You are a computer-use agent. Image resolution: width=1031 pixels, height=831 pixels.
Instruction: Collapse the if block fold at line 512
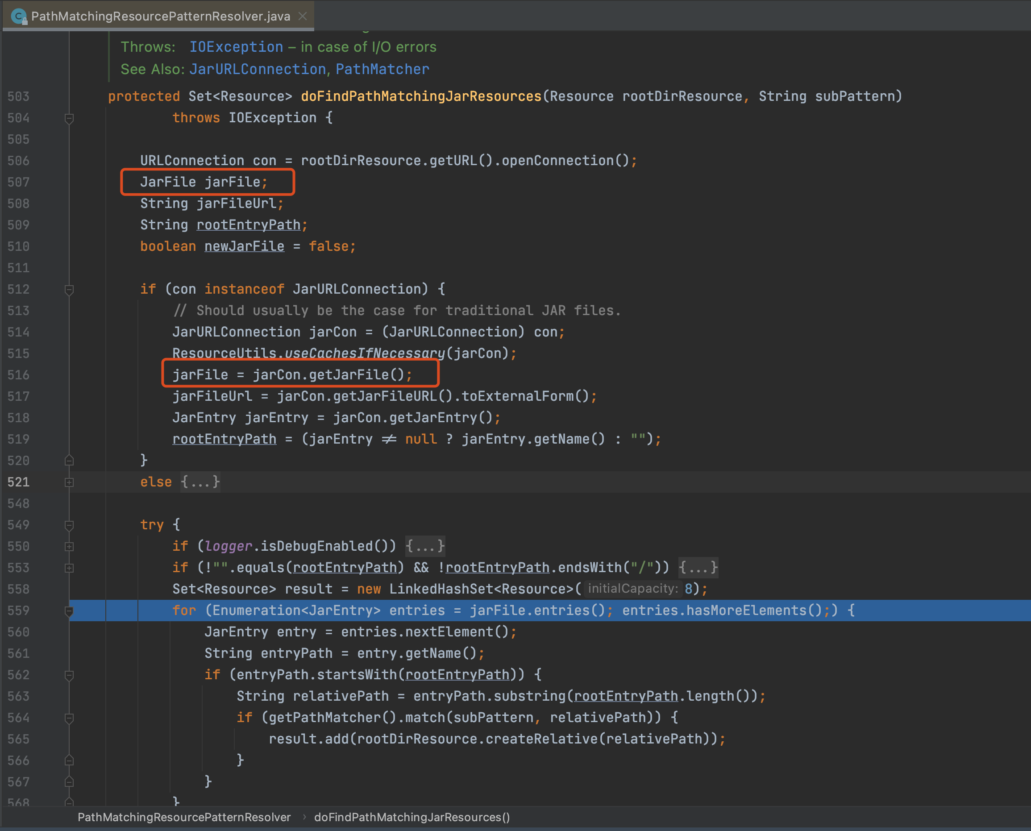pos(69,290)
